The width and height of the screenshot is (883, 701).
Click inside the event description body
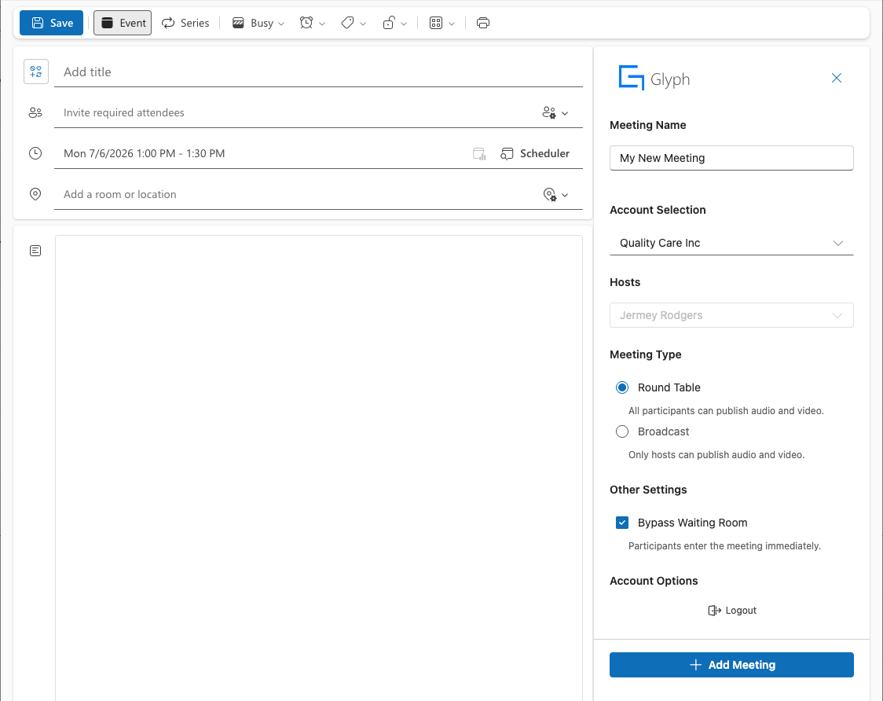coord(319,468)
